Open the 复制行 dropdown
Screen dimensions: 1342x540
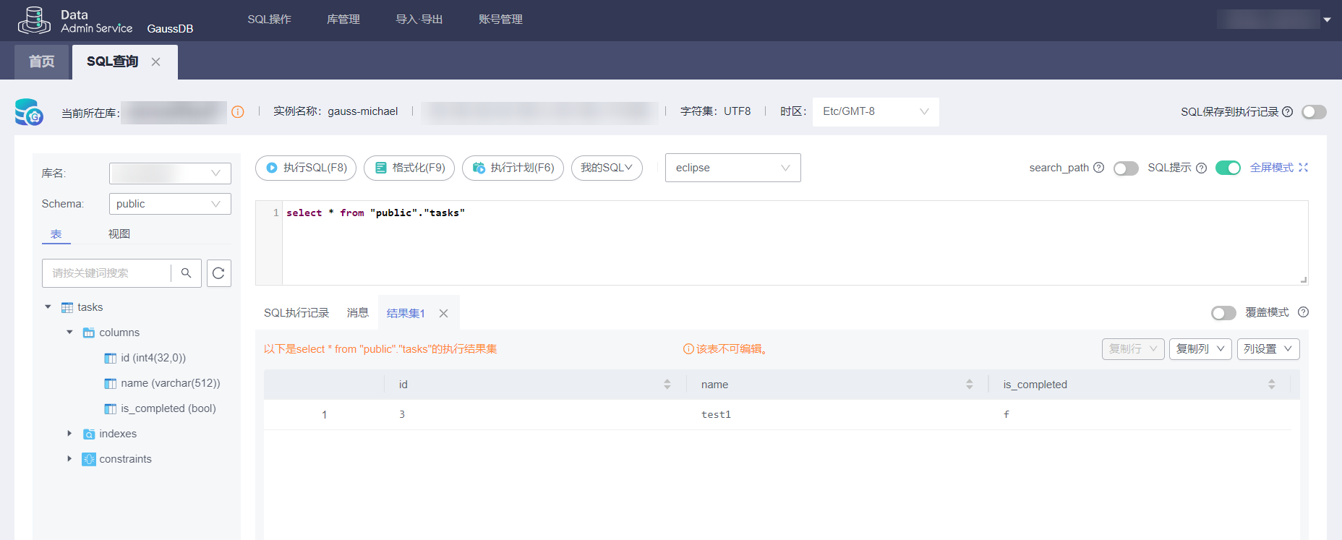tap(1133, 349)
